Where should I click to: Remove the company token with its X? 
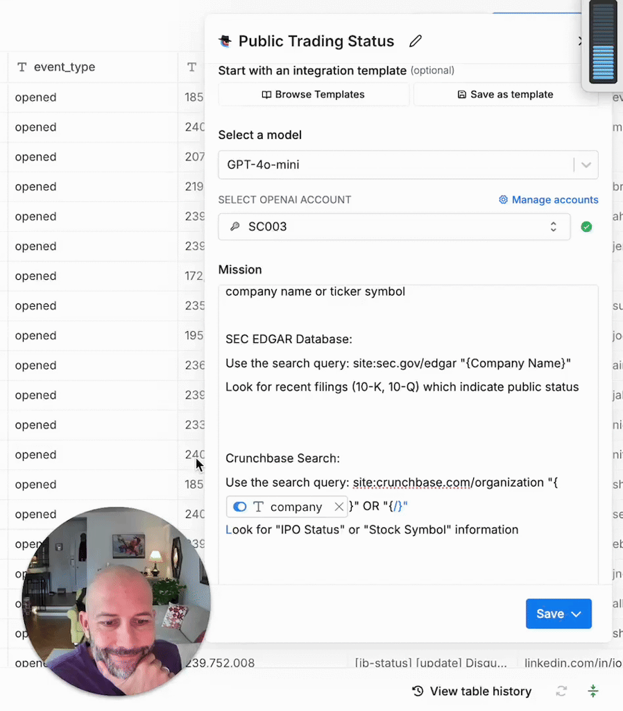pyautogui.click(x=339, y=507)
